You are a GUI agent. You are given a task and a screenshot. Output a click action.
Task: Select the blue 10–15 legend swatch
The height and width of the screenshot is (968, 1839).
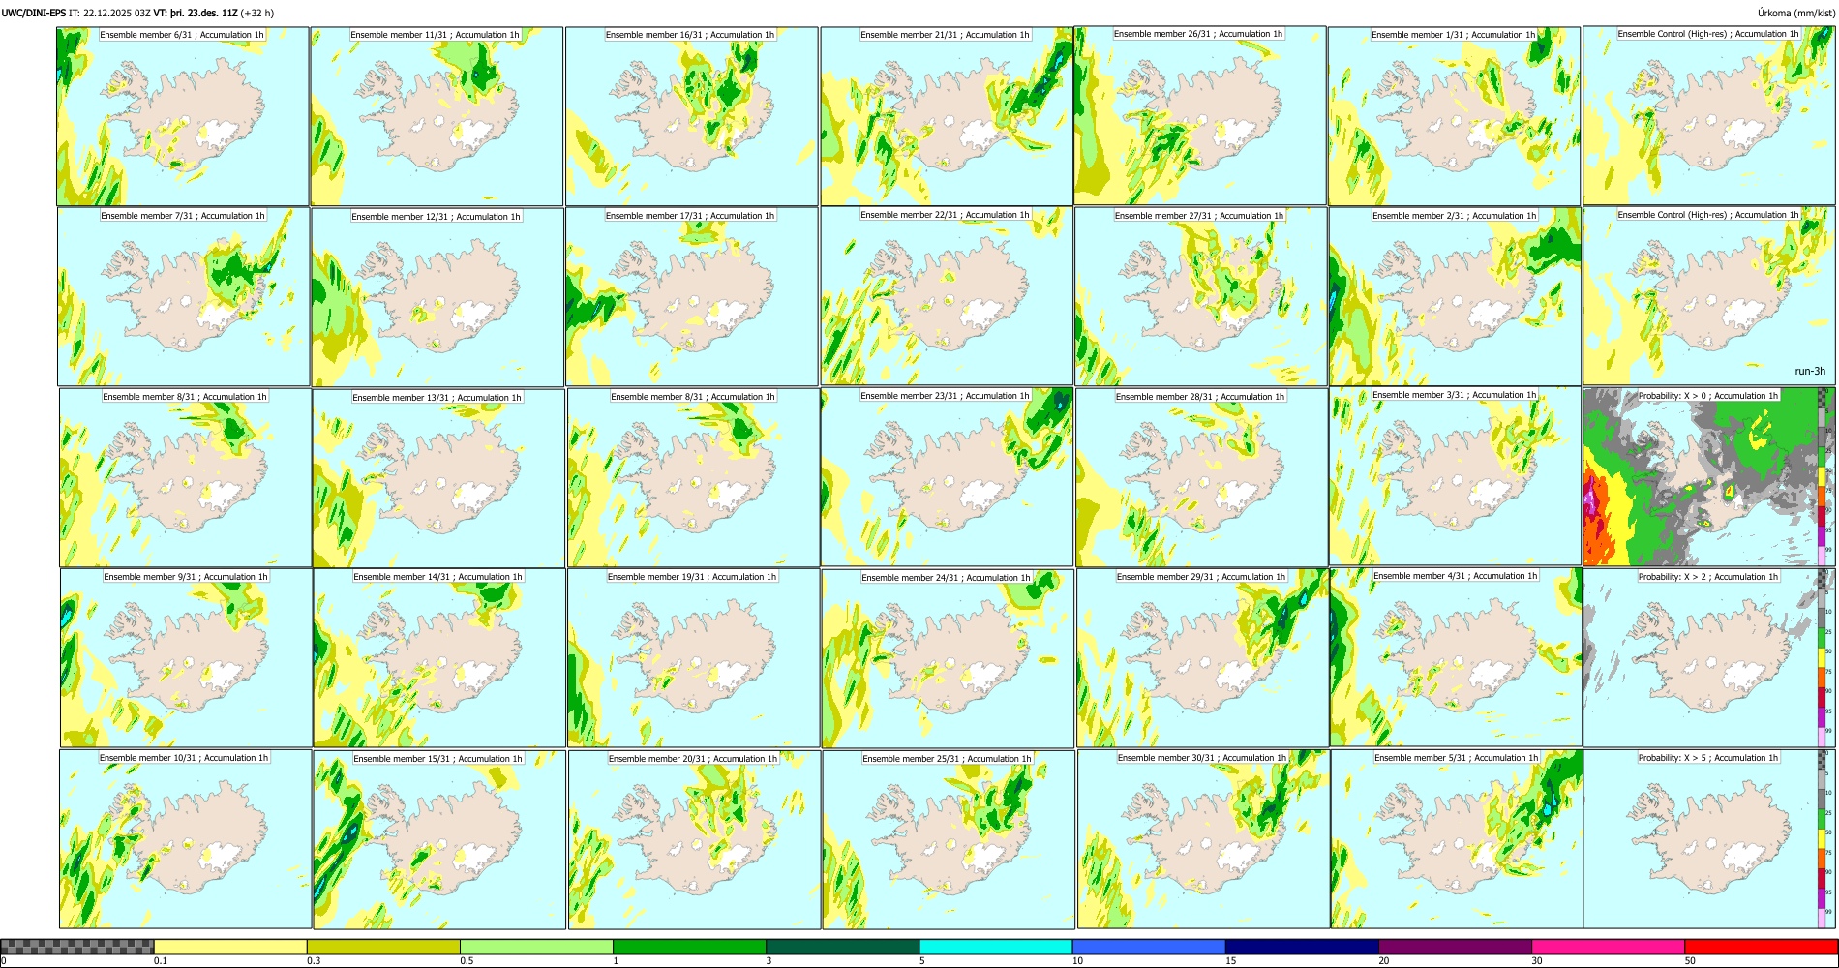pos(1148,947)
